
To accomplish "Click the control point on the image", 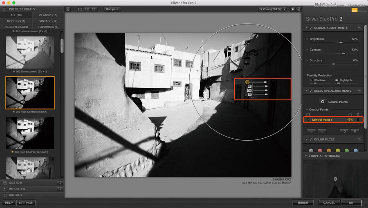I will 247,82.
